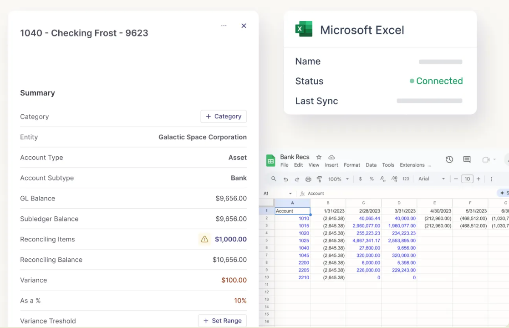
Task: Open the three-dots menu on account panel
Action: 224,26
